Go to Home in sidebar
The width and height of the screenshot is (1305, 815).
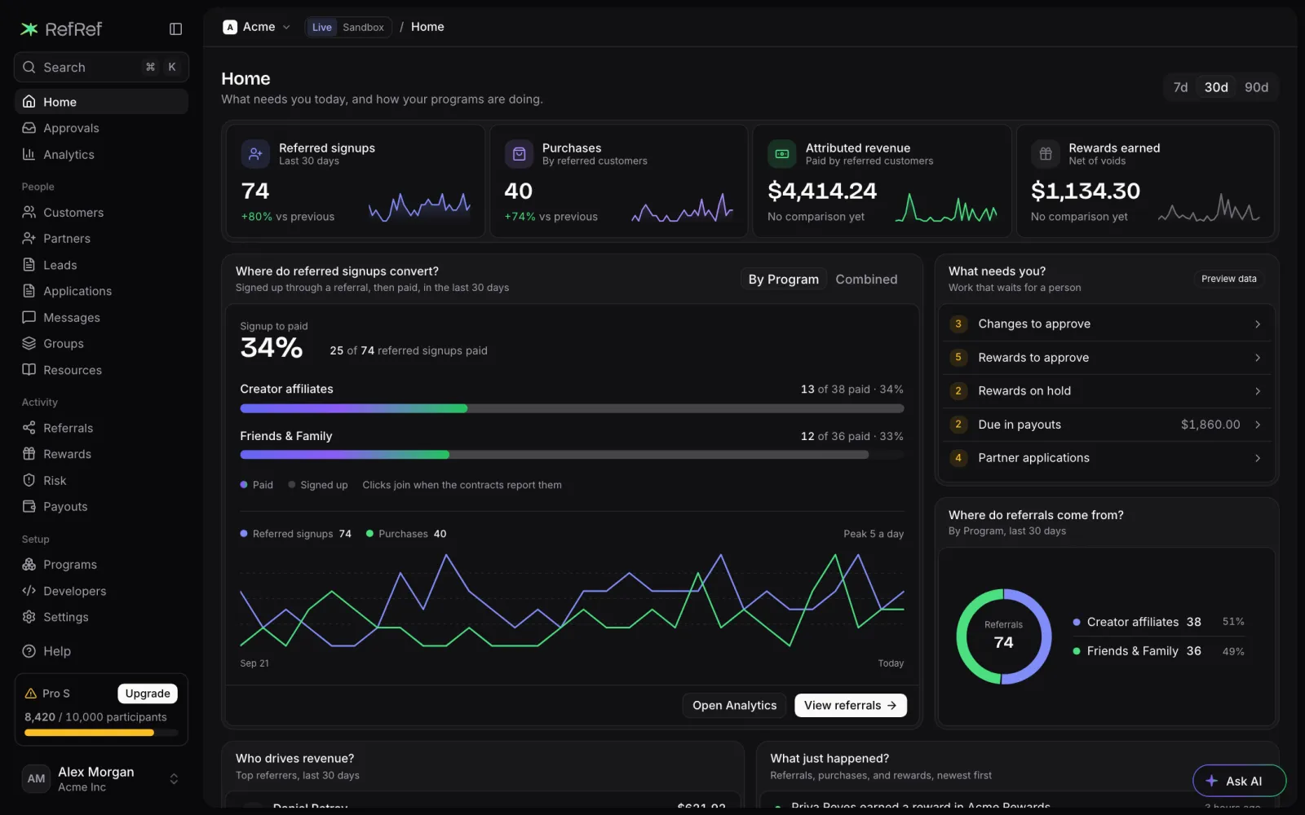[101, 102]
